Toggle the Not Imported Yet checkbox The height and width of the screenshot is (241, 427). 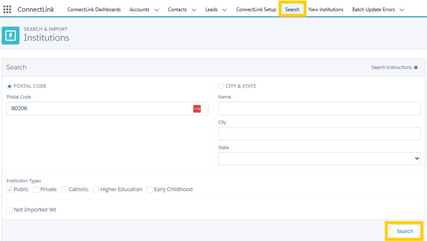pyautogui.click(x=10, y=210)
